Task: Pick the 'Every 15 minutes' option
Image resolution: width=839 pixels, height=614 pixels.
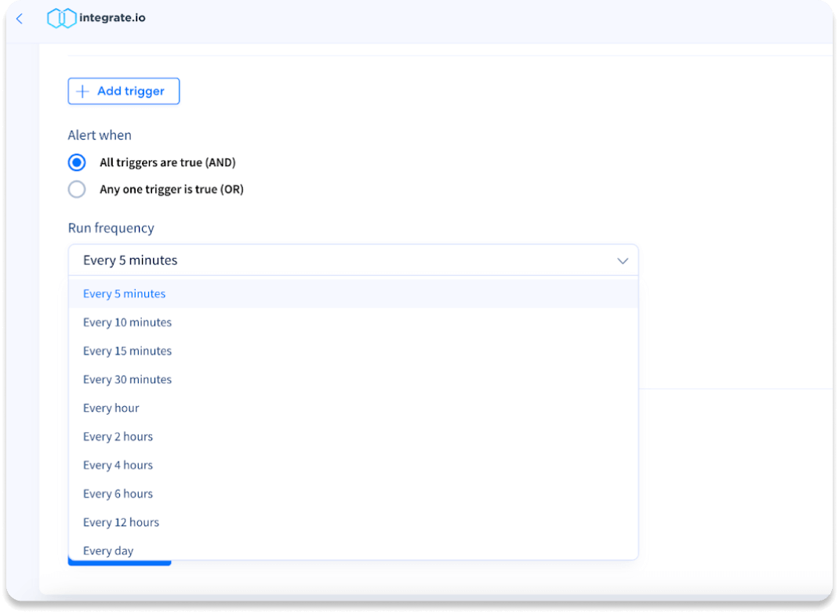Action: pos(127,351)
